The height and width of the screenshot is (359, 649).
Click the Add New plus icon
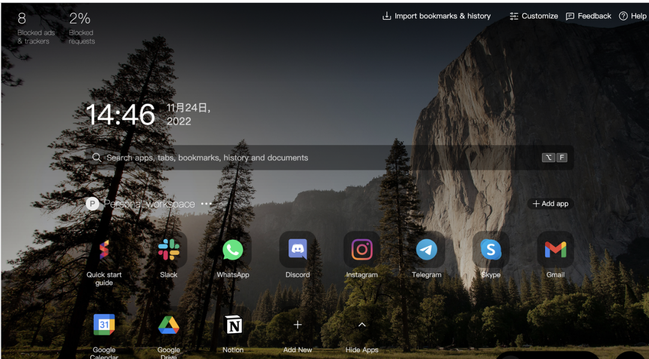point(297,325)
